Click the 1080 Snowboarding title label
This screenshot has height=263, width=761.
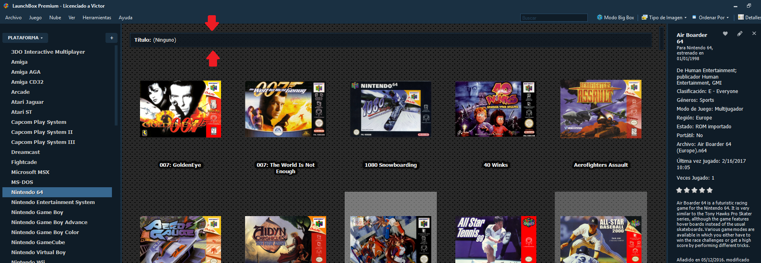[x=391, y=165]
